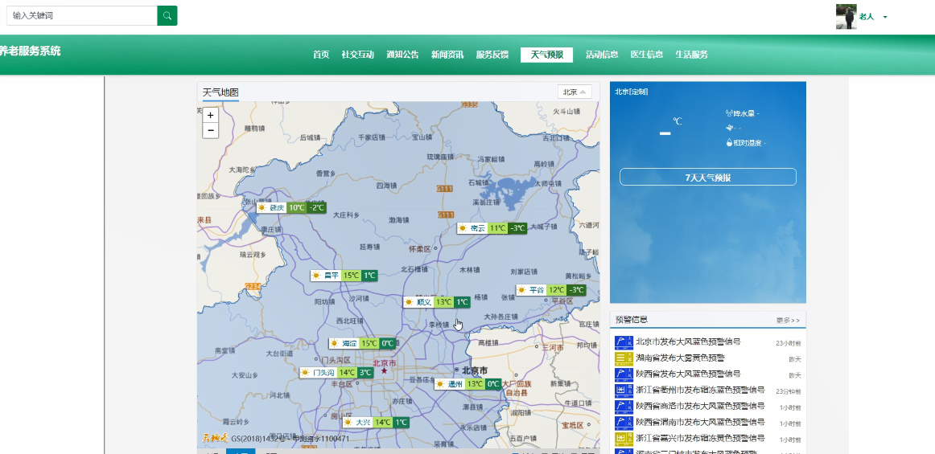Click the blue frost warning icon for 衢州市
Image resolution: width=935 pixels, height=454 pixels.
point(623,391)
